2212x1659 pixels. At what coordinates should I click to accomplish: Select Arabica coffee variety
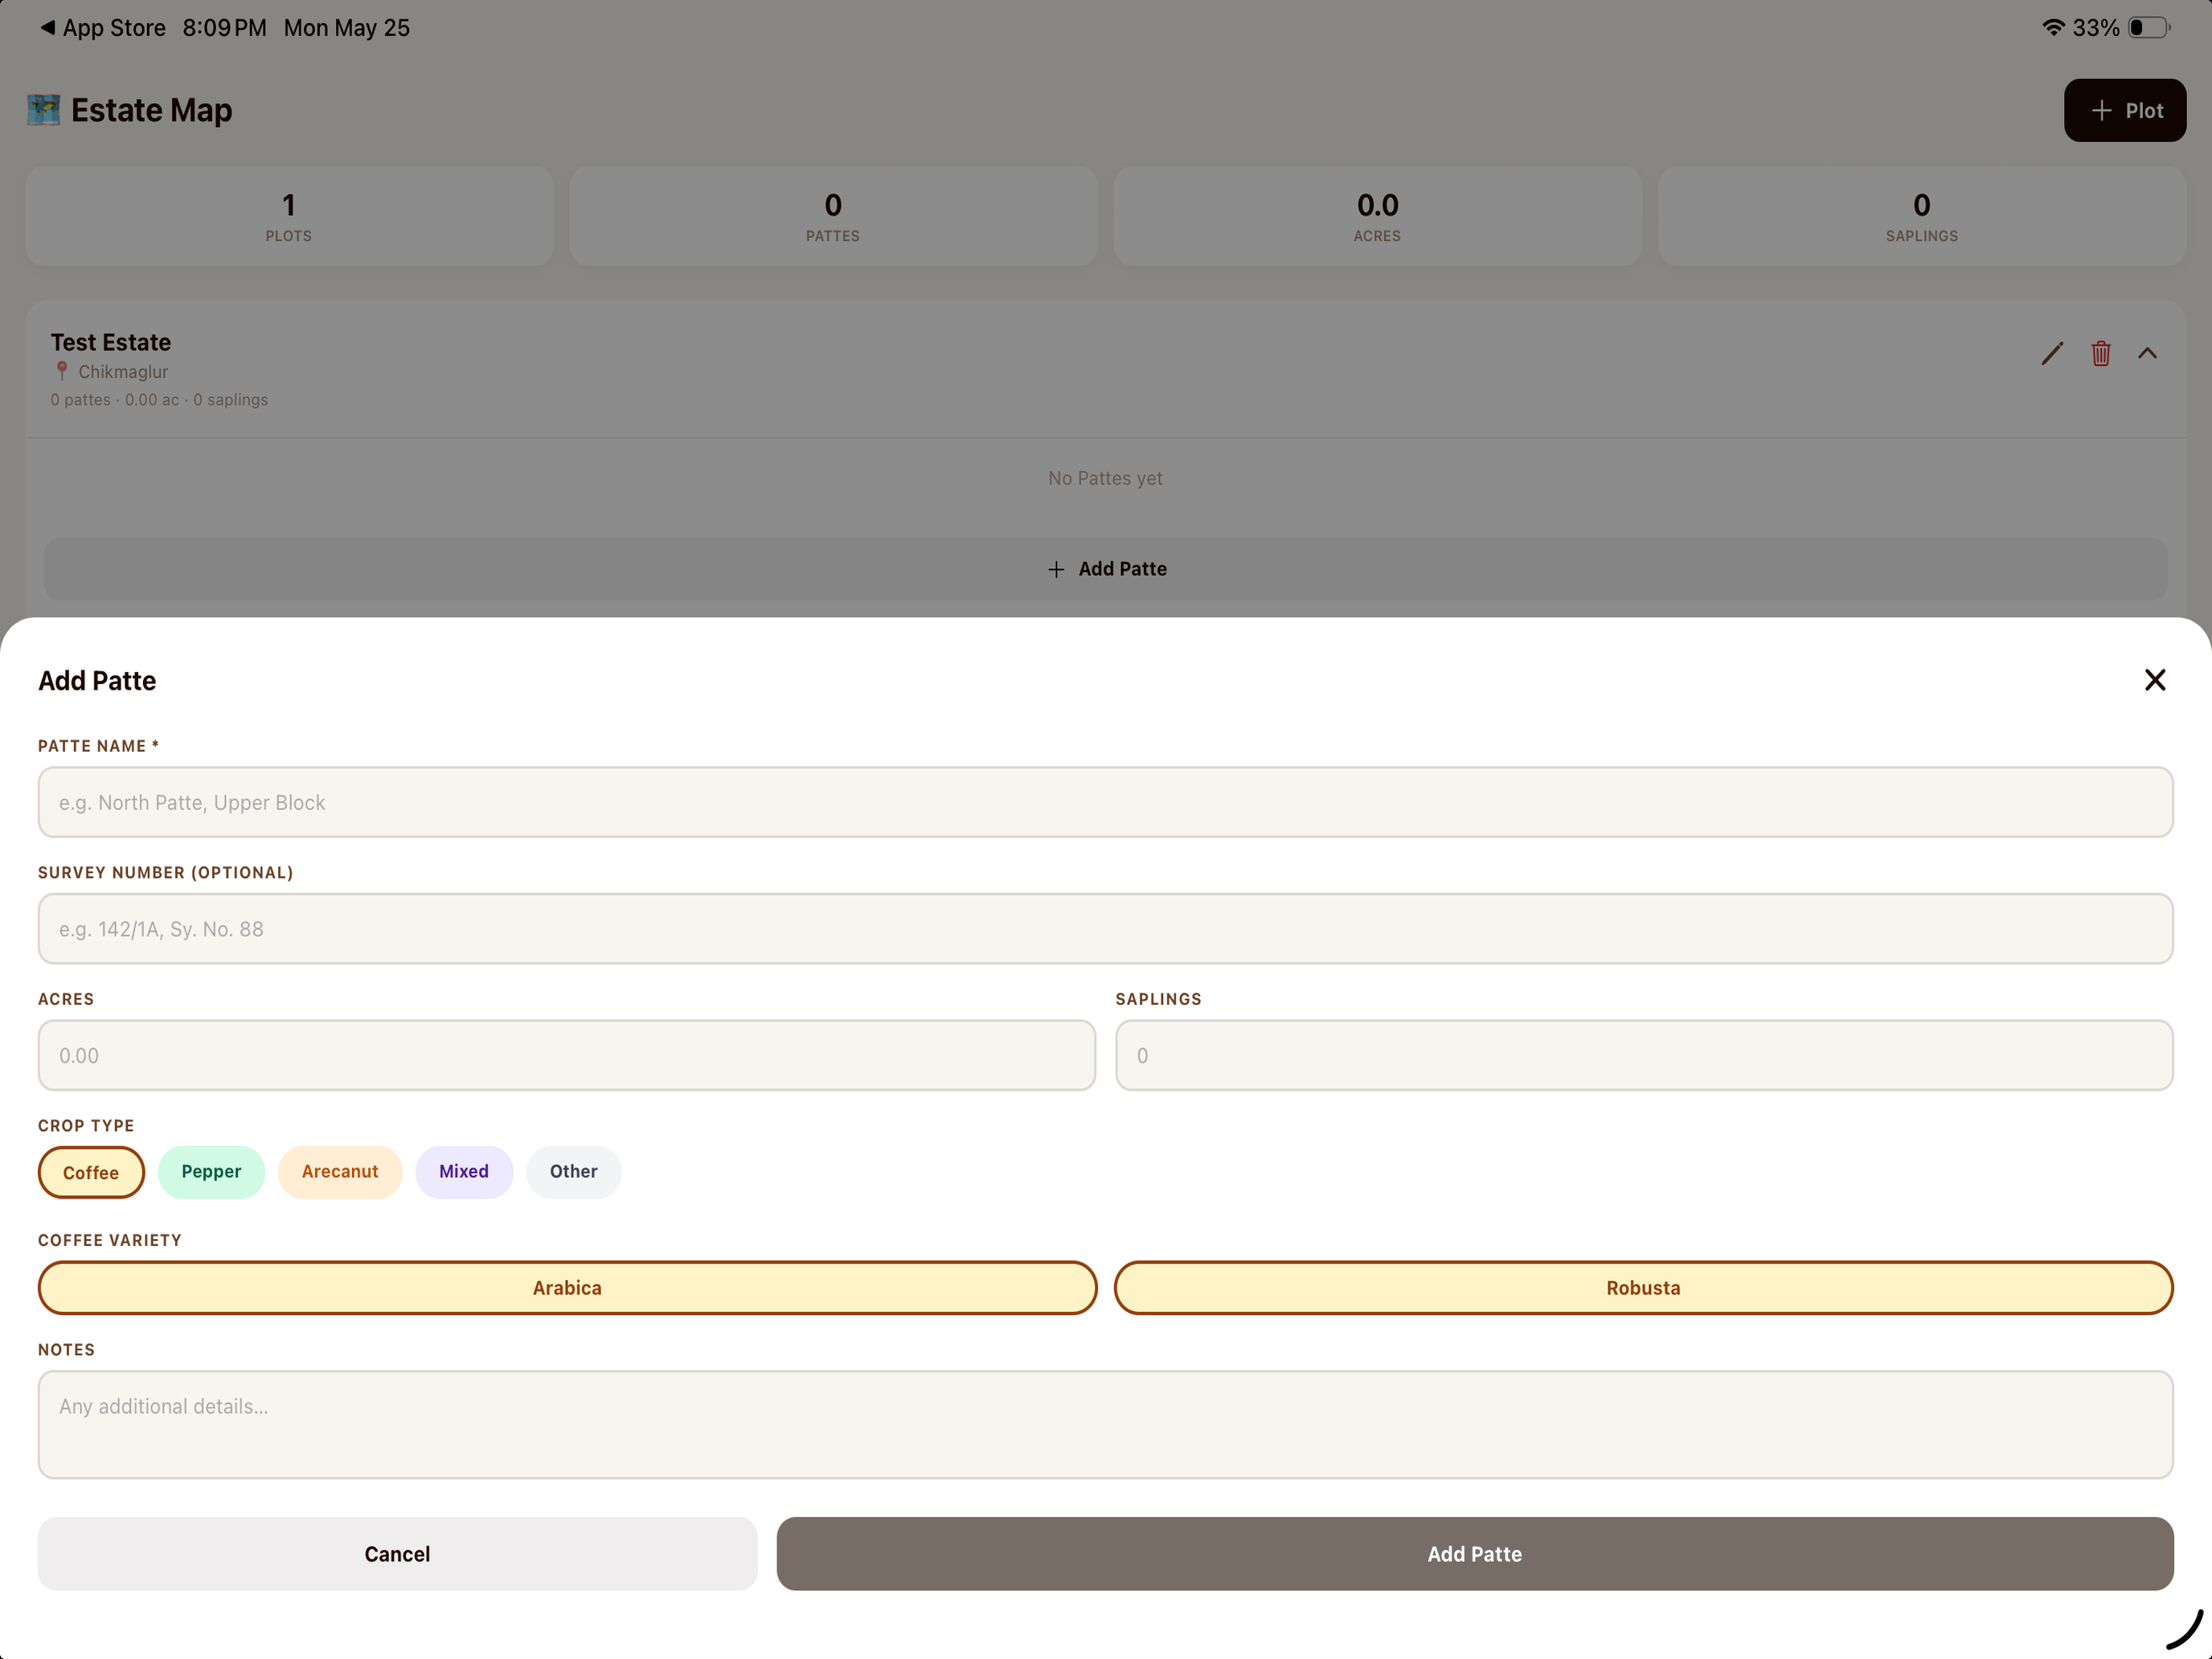pyautogui.click(x=567, y=1288)
